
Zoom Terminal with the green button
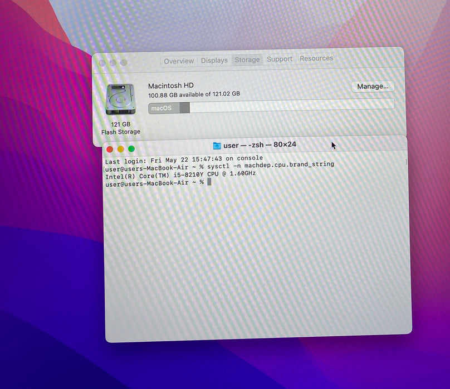point(131,149)
